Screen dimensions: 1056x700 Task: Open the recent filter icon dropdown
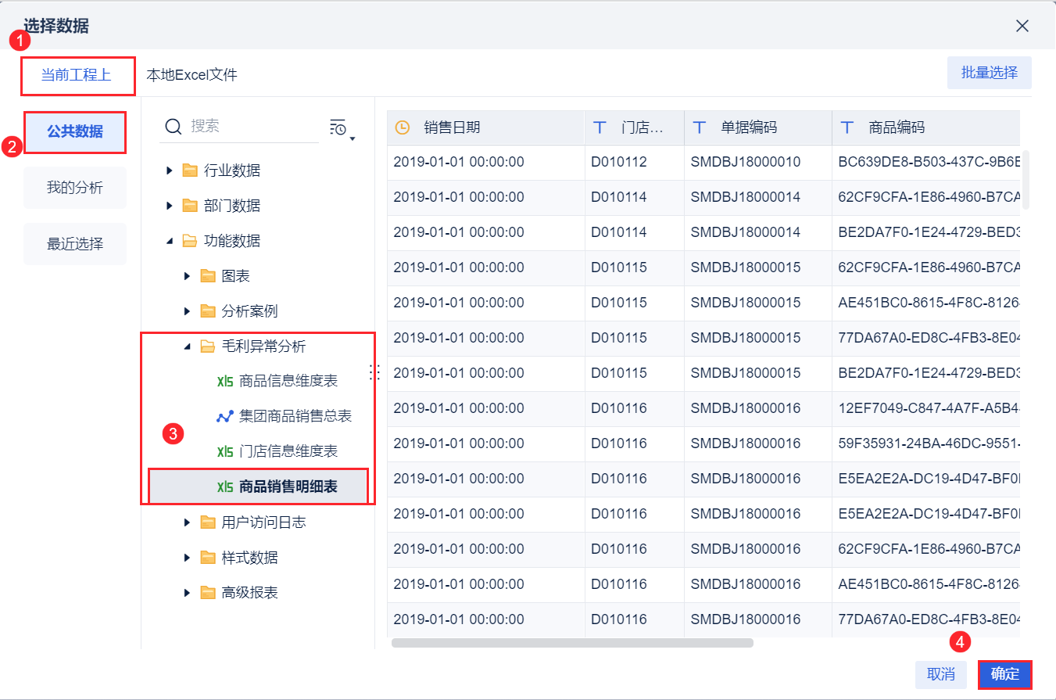pos(342,129)
